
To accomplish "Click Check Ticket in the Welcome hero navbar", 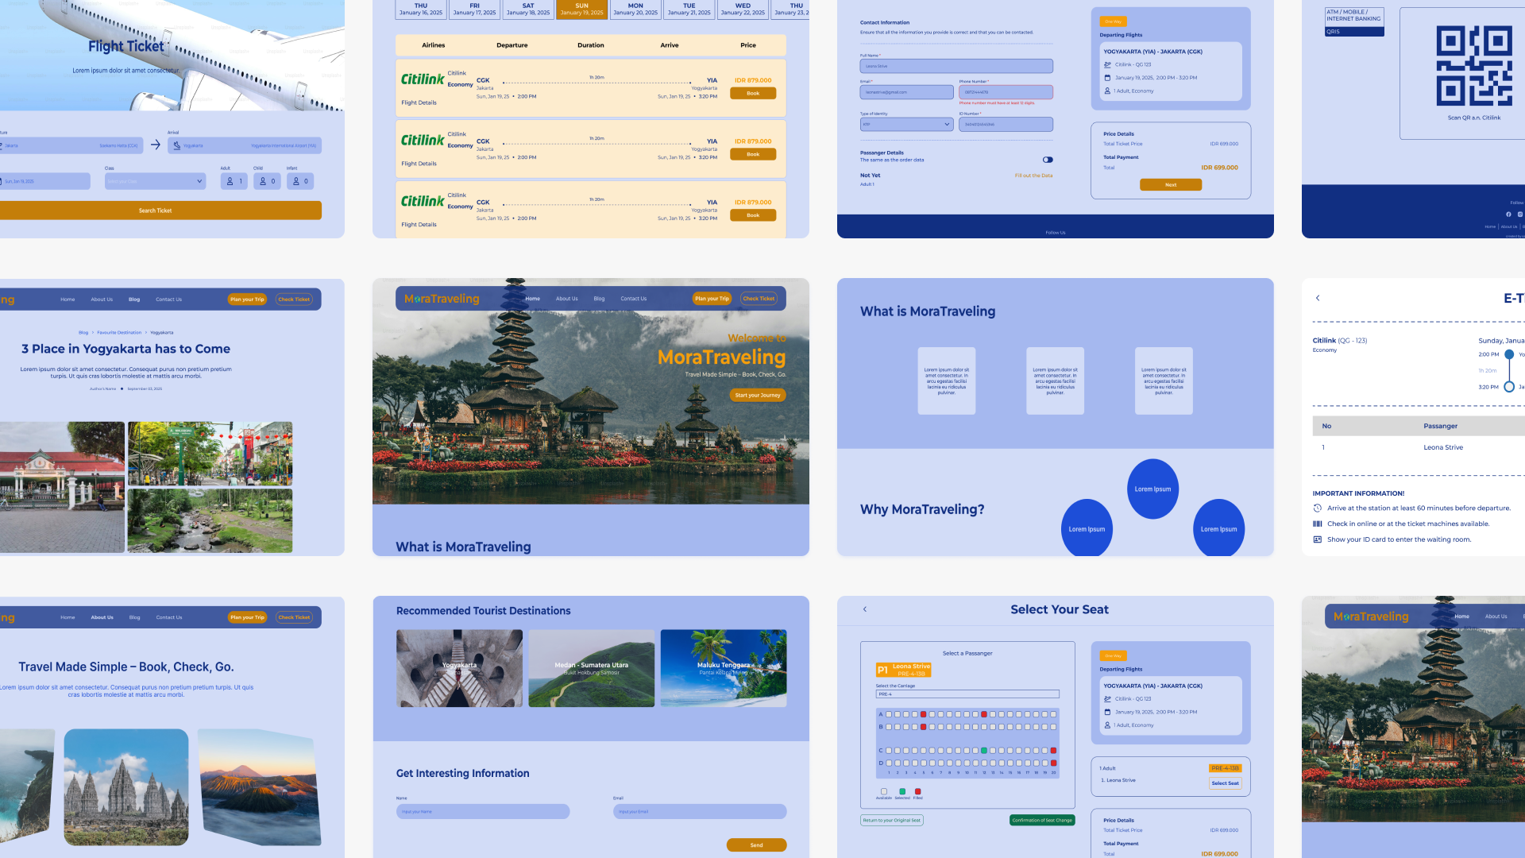I will [759, 299].
